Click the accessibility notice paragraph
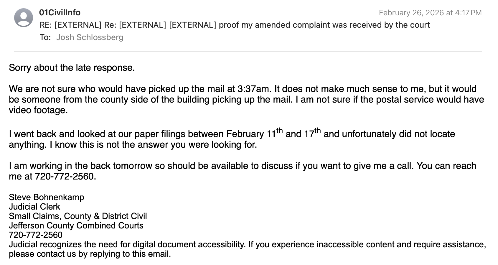The height and width of the screenshot is (265, 498). [x=247, y=249]
